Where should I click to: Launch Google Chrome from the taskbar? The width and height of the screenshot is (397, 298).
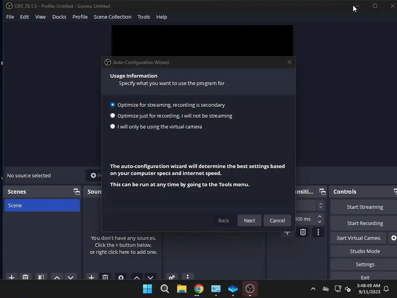tap(199, 289)
